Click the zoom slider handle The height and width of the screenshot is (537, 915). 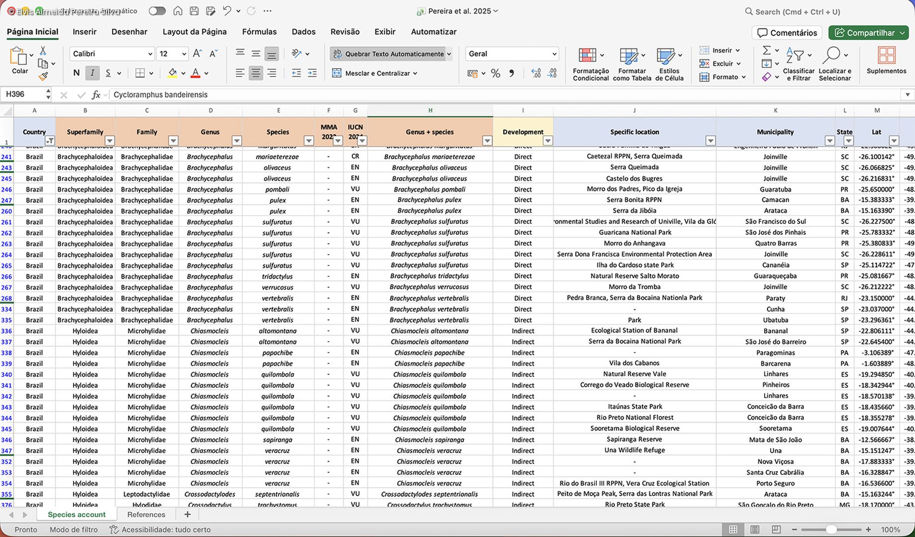pos(831,530)
